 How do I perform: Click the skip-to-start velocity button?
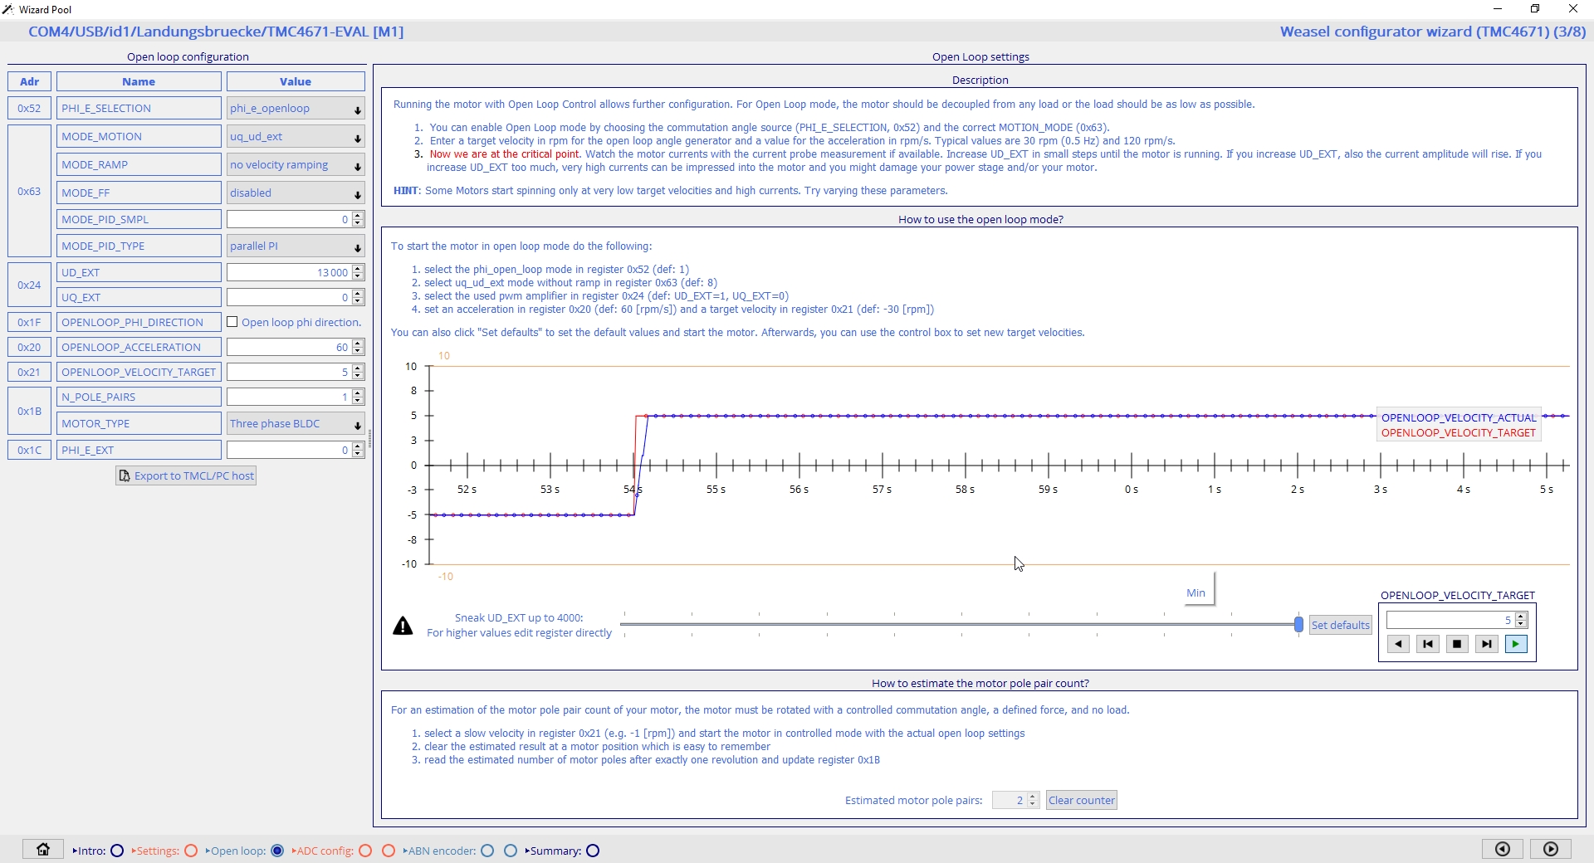[1428, 644]
